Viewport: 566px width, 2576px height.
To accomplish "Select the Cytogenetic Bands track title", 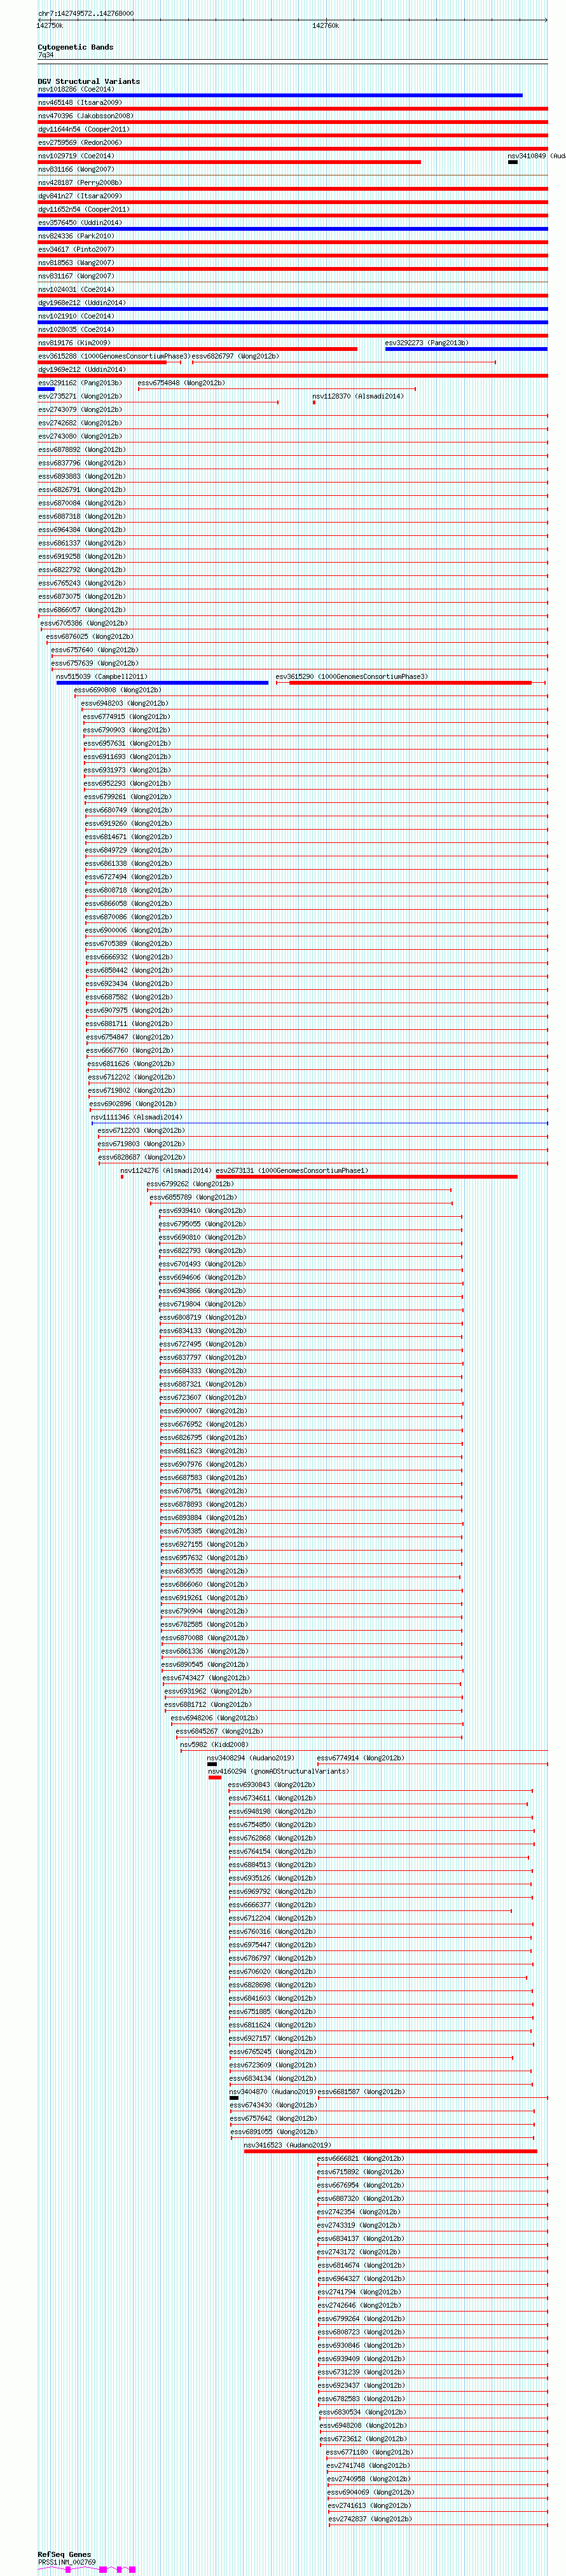I will 76,47.
